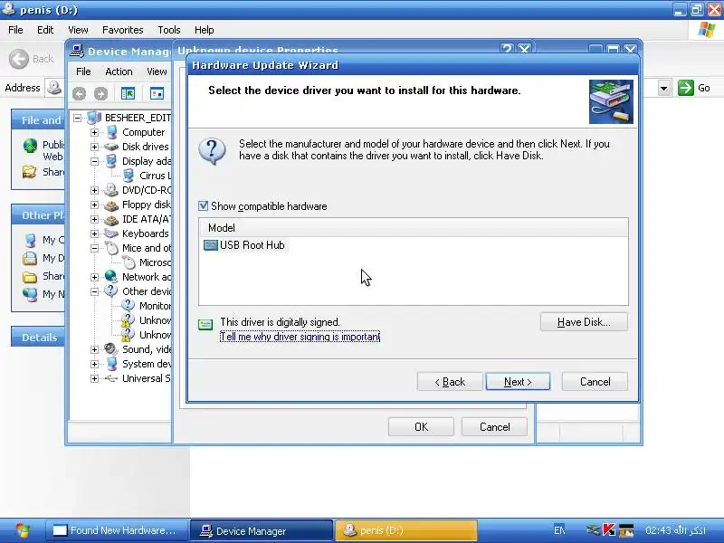Click Publish to Web globe icon
Viewport: 724px width, 543px height.
pyautogui.click(x=30, y=146)
